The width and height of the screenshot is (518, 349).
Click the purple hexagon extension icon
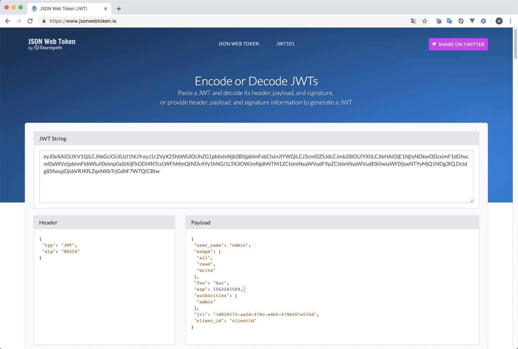(483, 21)
